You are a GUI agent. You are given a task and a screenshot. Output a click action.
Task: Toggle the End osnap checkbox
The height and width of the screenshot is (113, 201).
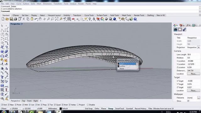pos(2,105)
